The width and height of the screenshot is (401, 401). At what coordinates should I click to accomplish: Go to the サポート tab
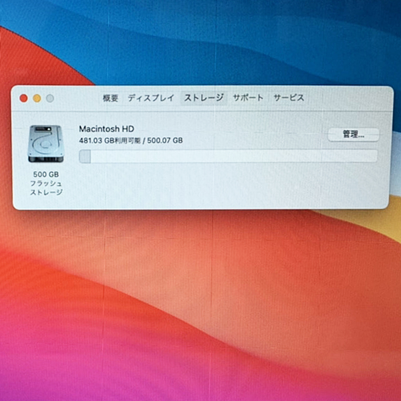[x=248, y=98]
